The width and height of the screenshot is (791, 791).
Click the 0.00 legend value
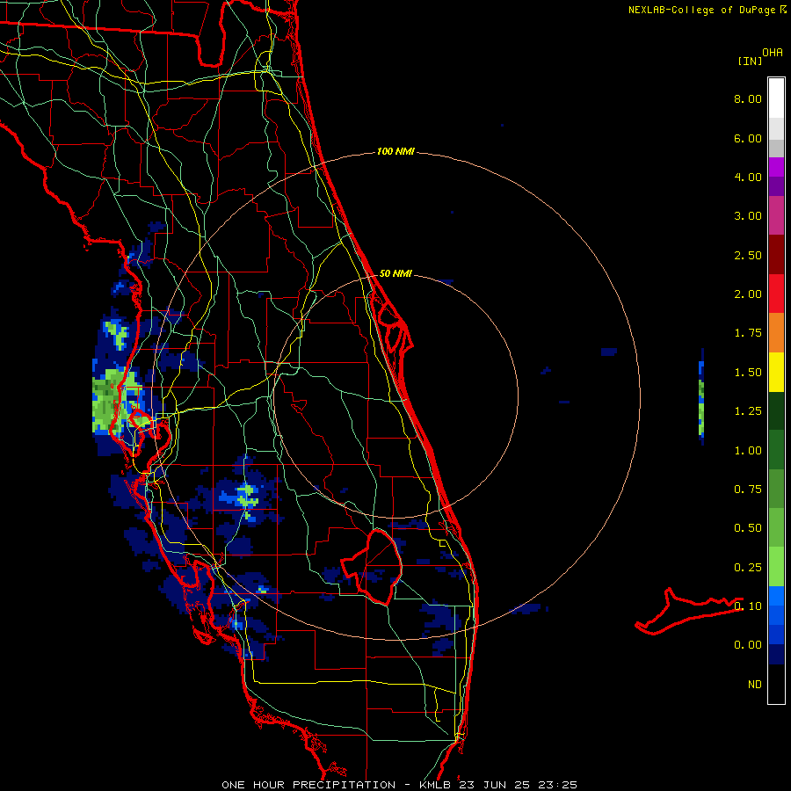748,645
